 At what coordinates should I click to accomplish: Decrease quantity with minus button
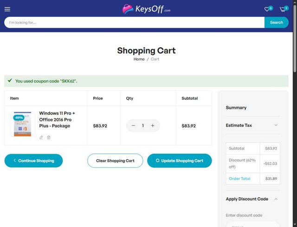tap(133, 125)
